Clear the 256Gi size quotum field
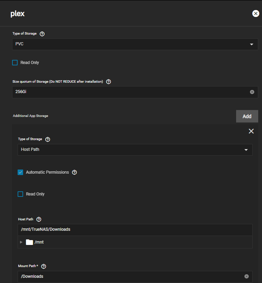The height and width of the screenshot is (283, 262). [x=252, y=92]
